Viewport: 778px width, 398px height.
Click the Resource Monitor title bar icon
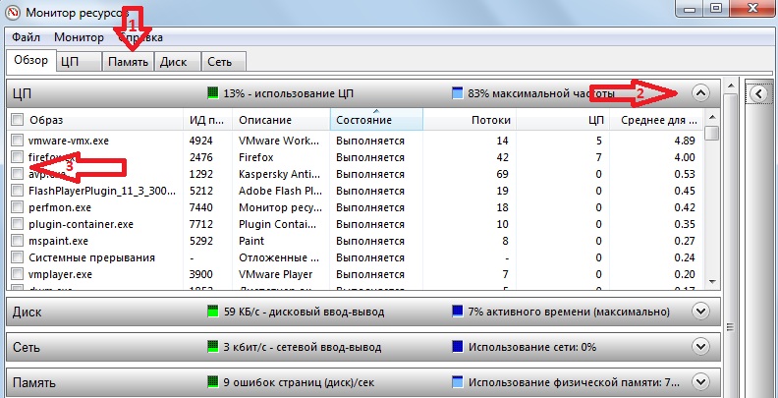[x=12, y=13]
